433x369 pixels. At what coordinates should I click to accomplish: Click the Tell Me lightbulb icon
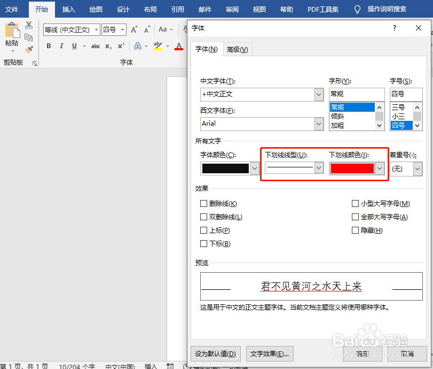click(x=357, y=10)
